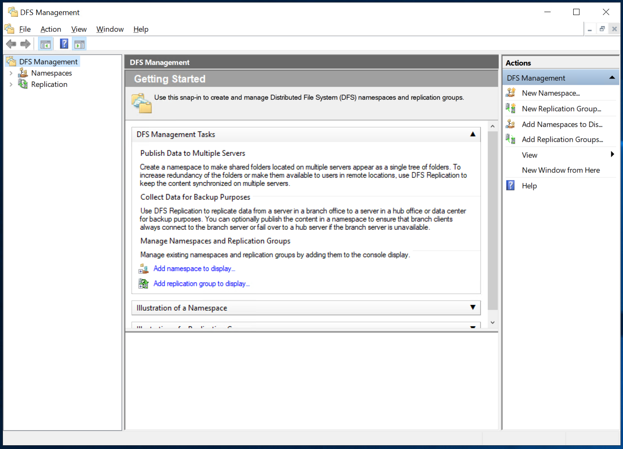Open the View menu in menu bar
623x449 pixels.
pos(79,29)
